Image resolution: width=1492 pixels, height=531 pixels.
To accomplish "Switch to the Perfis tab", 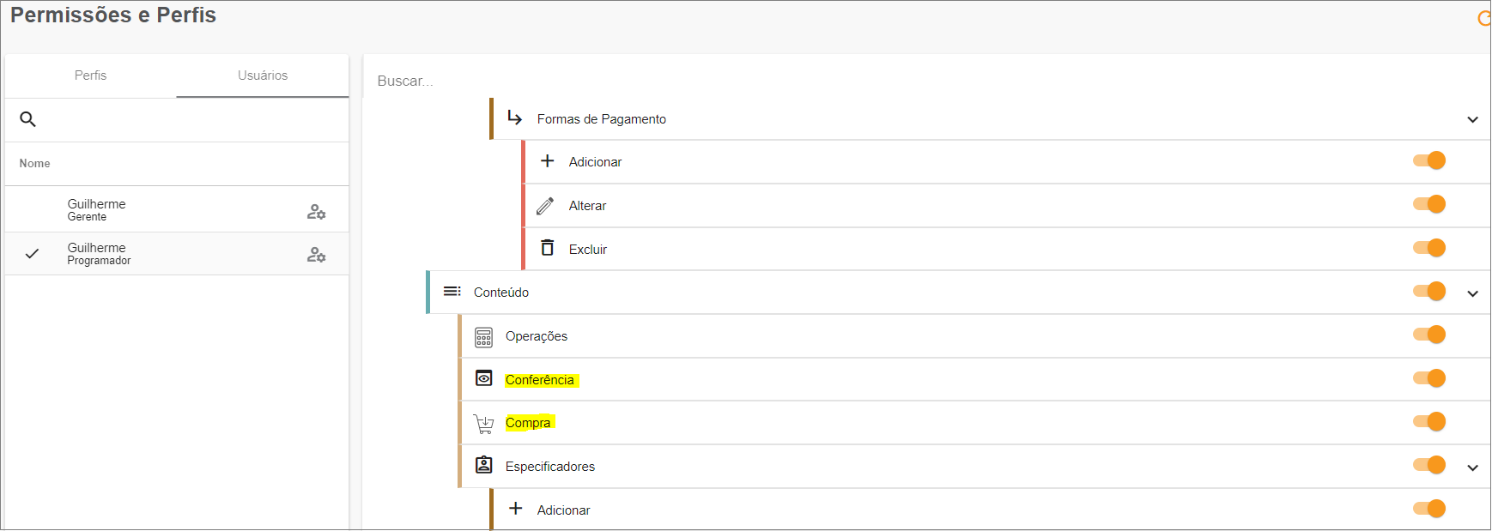I will coord(90,75).
